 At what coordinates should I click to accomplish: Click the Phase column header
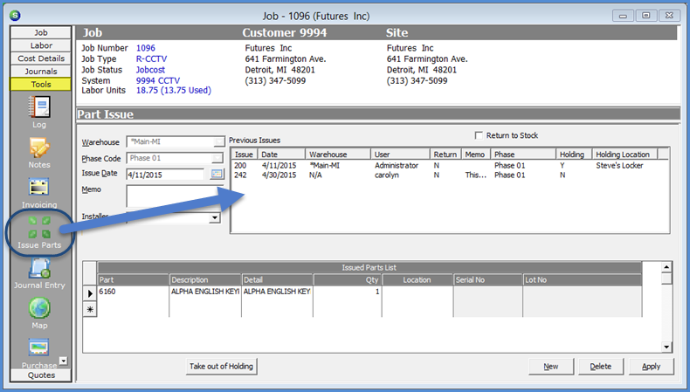[x=523, y=155]
